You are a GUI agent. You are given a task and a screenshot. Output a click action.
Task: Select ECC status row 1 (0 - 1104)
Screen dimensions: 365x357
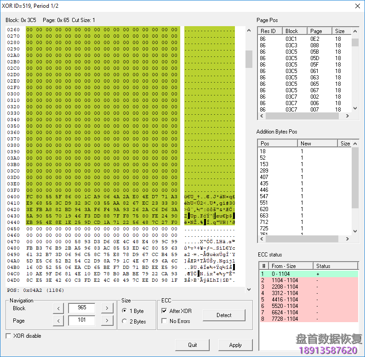[308, 273]
